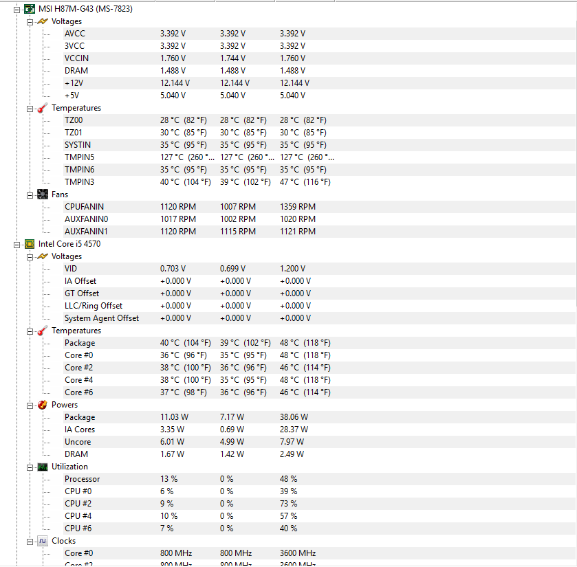The height and width of the screenshot is (567, 577).
Task: Collapse the Clocks group
Action: click(x=30, y=542)
